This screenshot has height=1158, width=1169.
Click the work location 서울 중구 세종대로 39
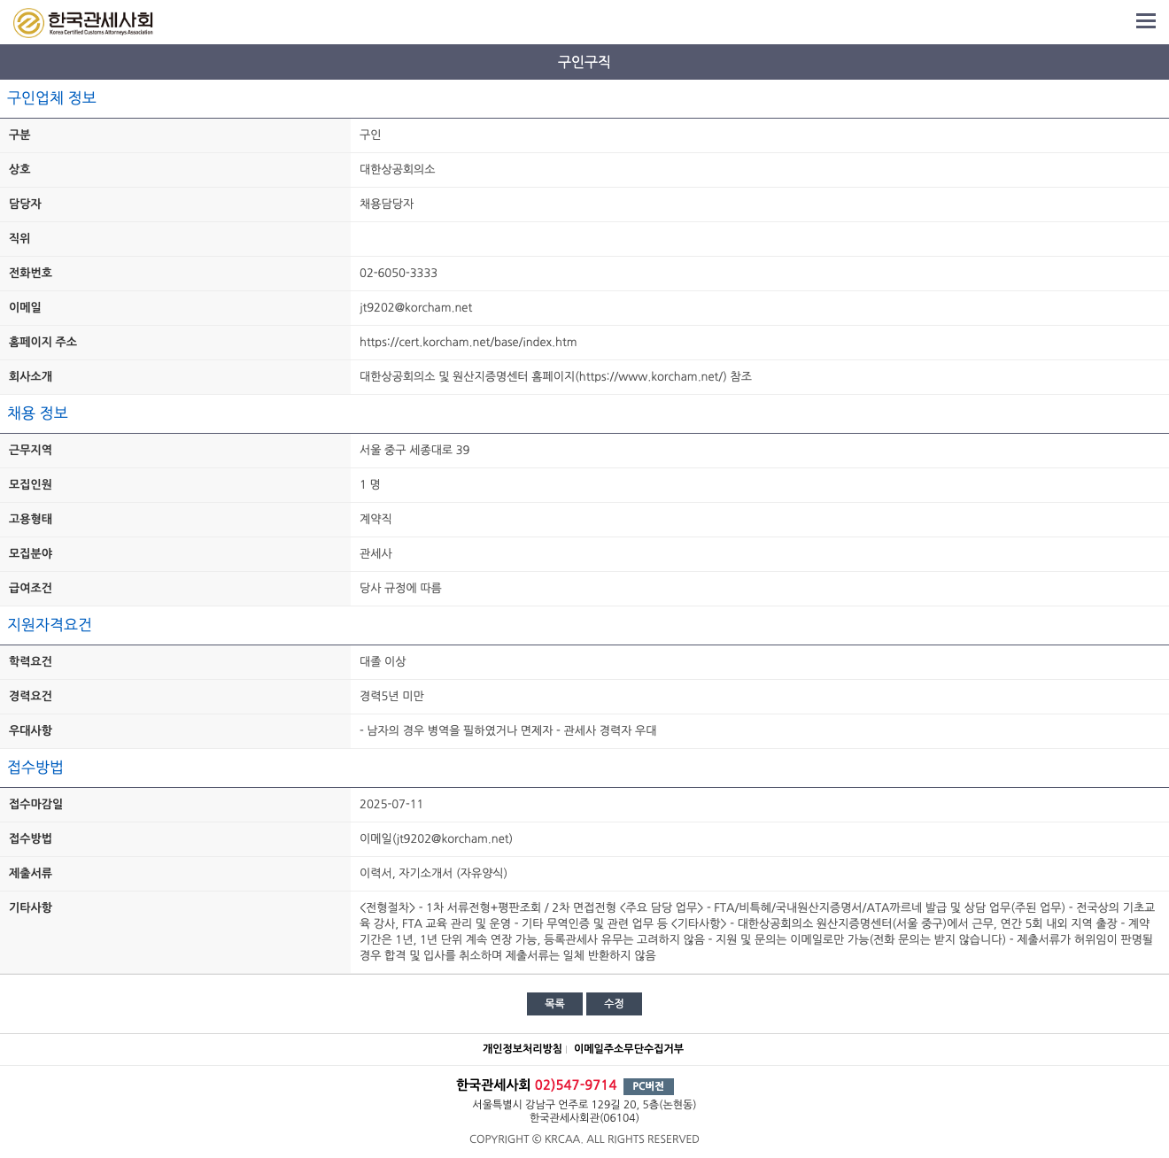click(x=414, y=450)
